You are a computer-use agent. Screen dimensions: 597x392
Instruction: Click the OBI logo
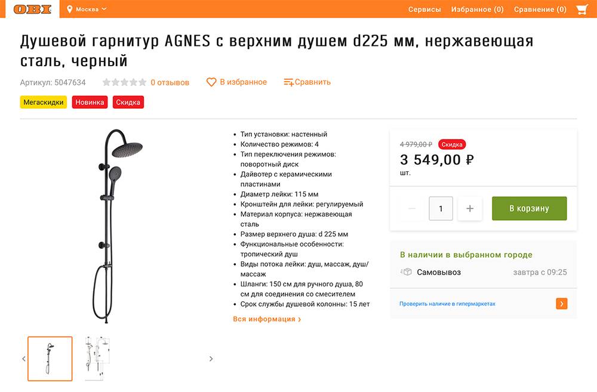(x=32, y=9)
